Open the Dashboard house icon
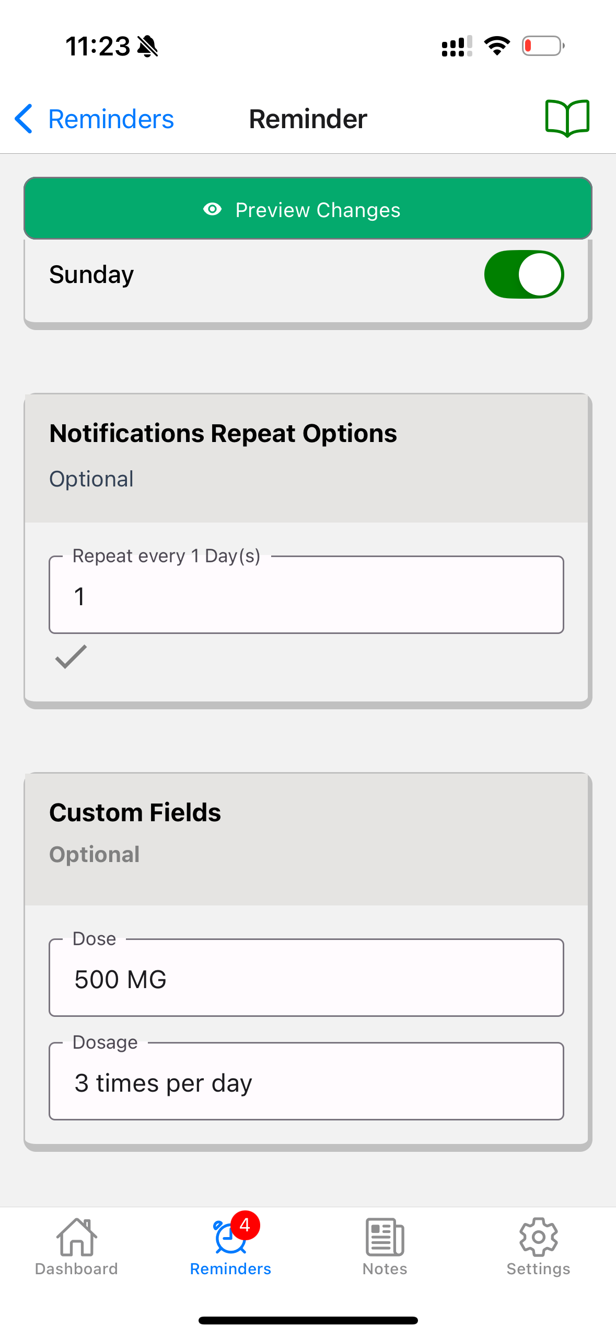Image resolution: width=616 pixels, height=1337 pixels. click(76, 1237)
